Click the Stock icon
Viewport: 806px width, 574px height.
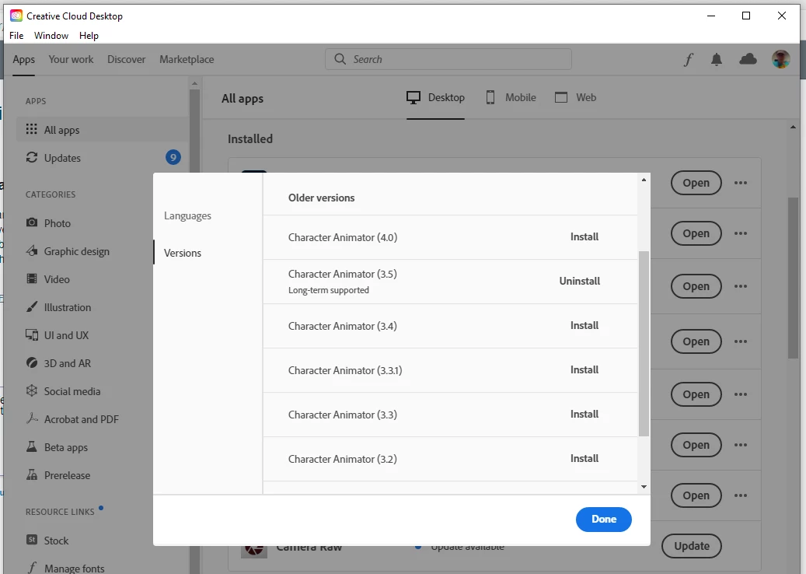point(32,540)
